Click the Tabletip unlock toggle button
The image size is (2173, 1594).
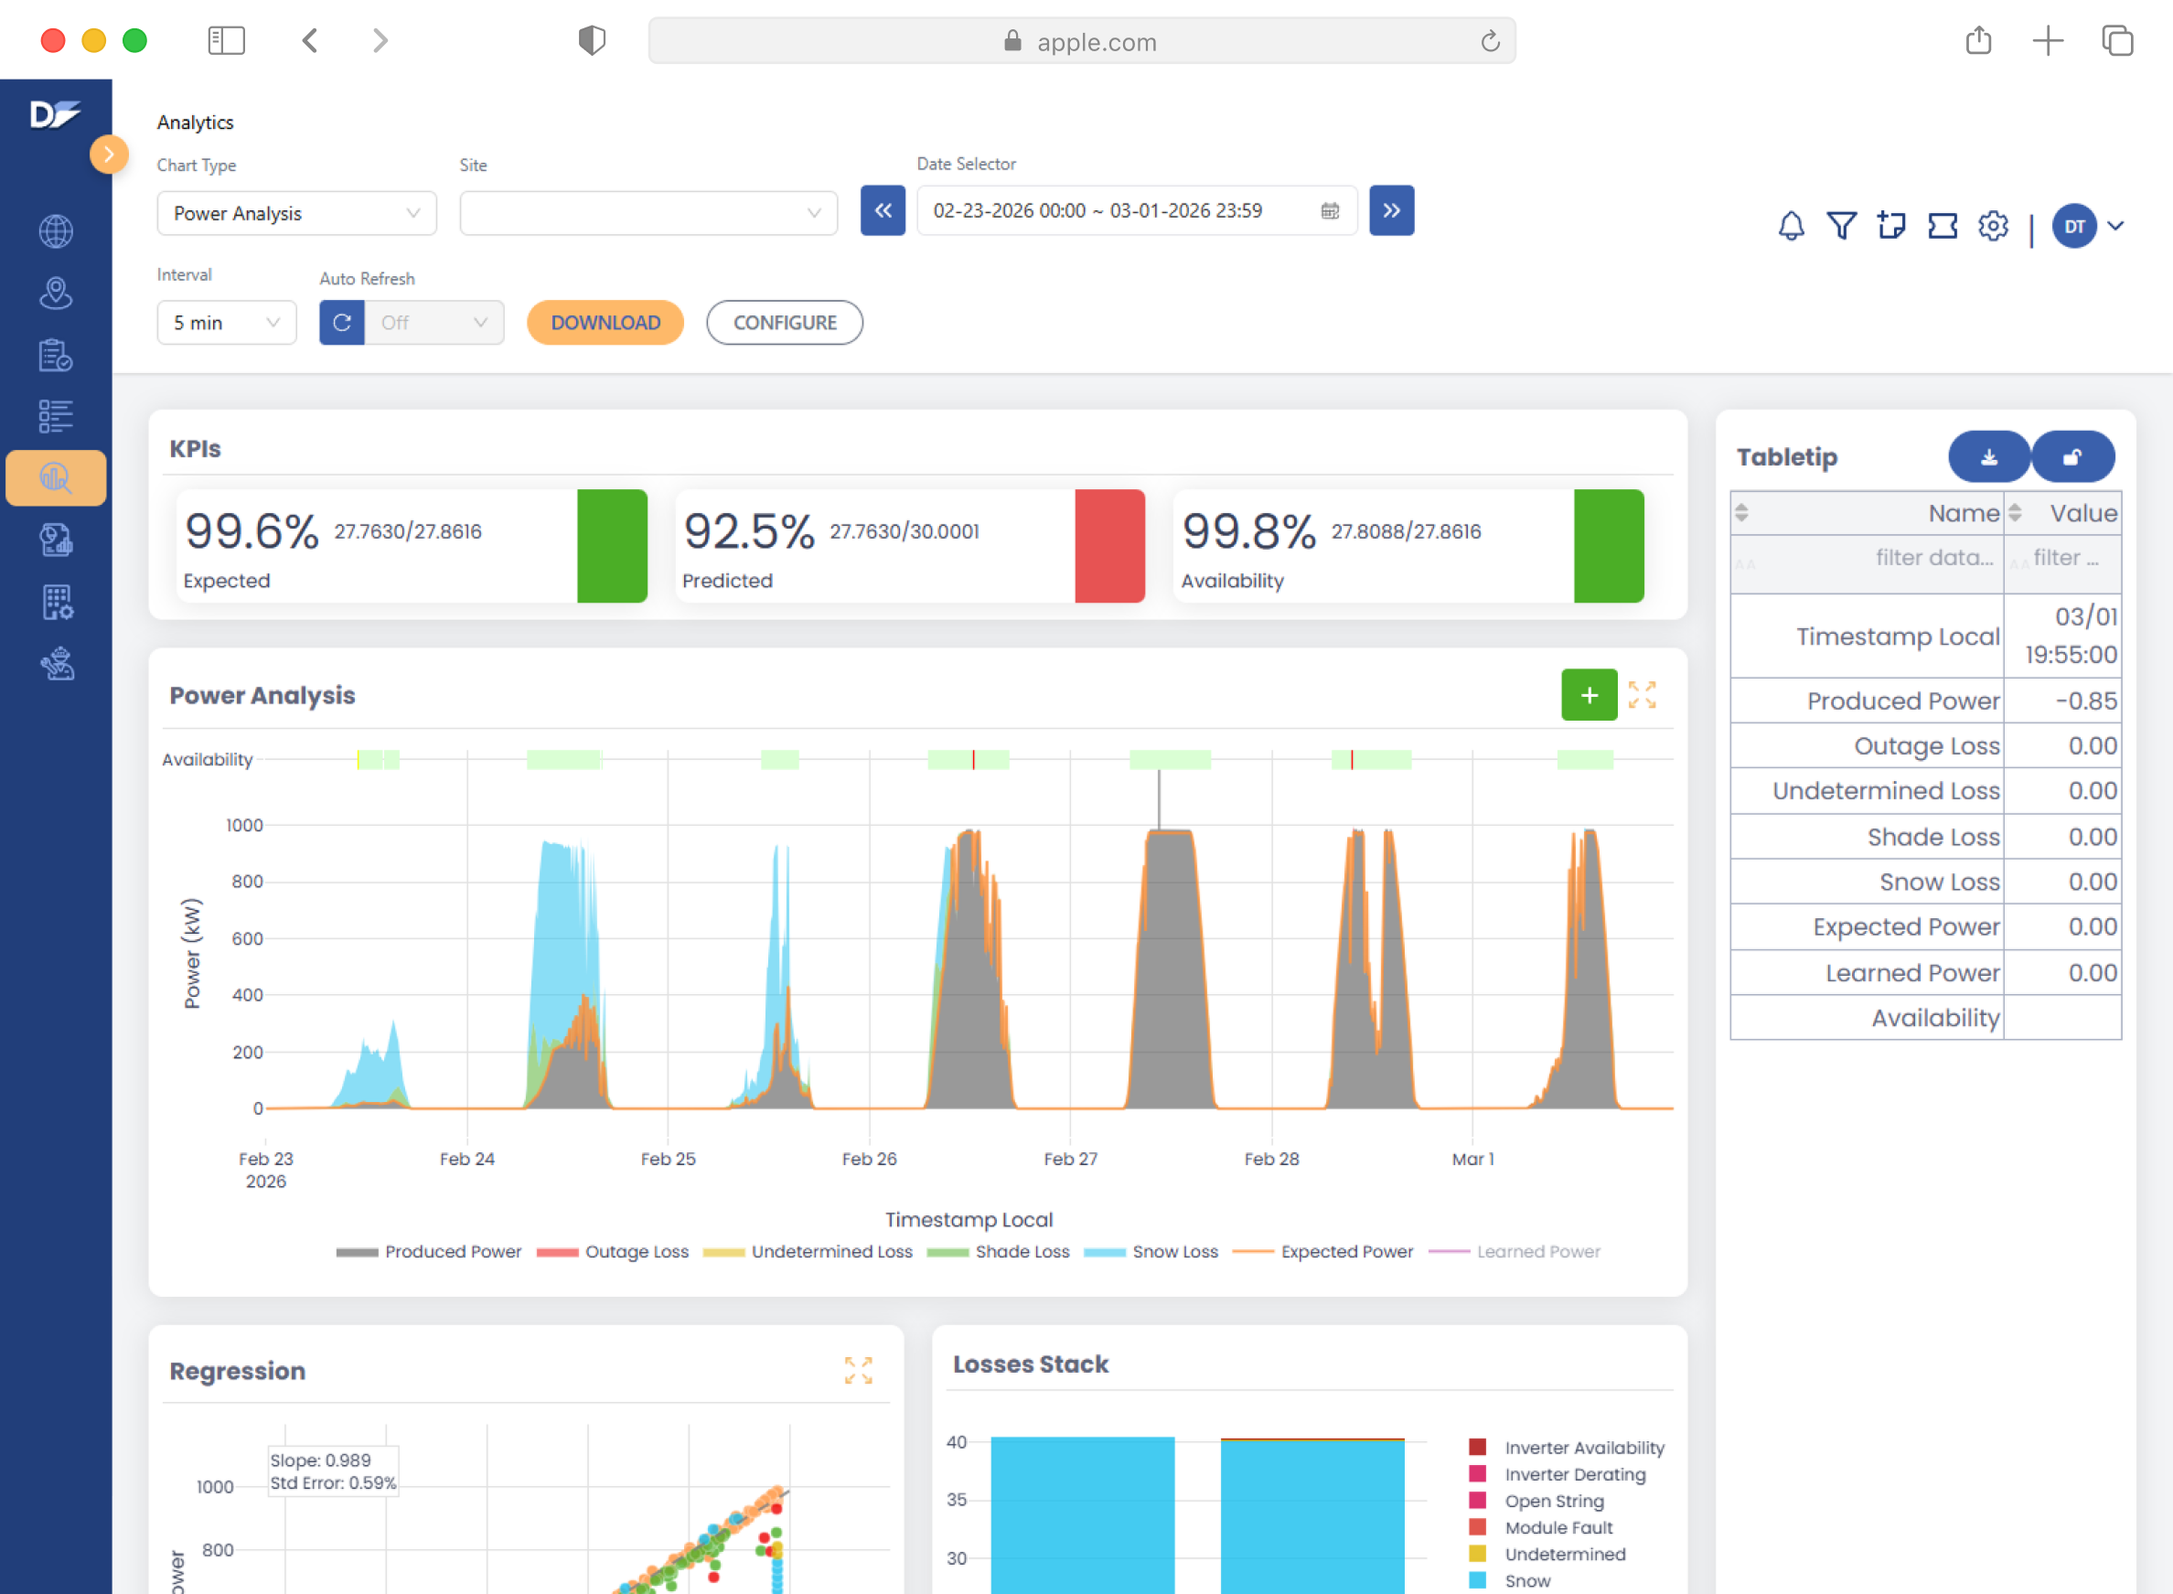coord(2071,457)
